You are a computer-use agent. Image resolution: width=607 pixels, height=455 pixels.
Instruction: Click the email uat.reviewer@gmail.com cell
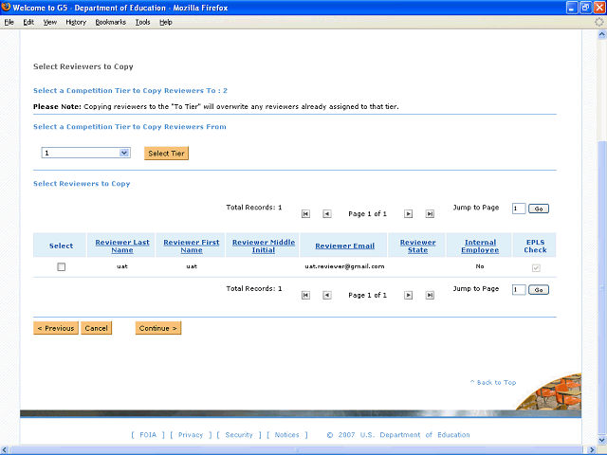(344, 266)
